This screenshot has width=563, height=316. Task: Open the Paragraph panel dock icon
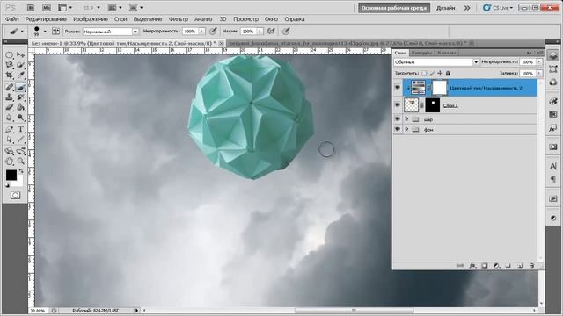[x=553, y=179]
